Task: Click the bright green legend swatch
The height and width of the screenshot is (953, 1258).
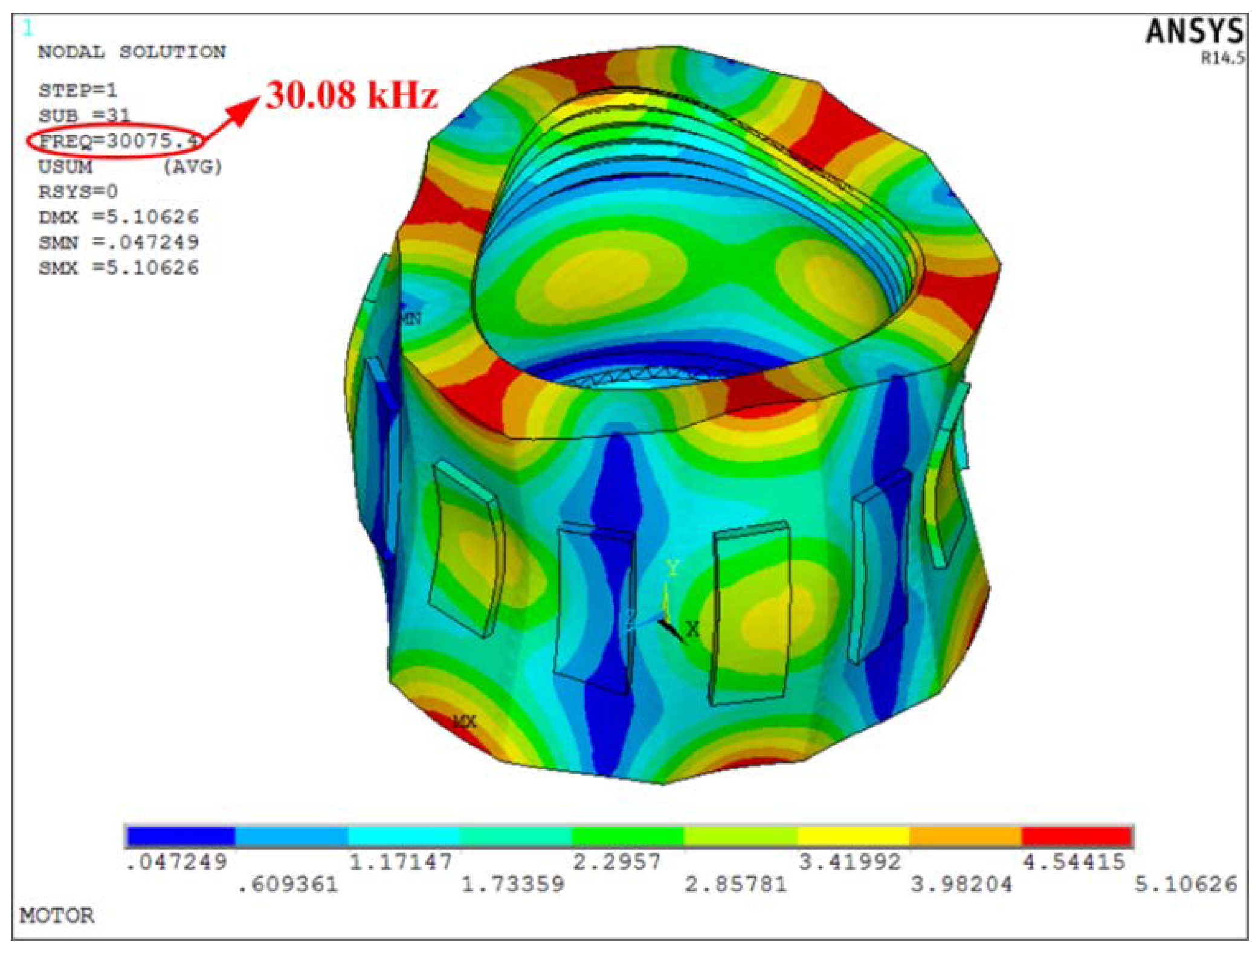Action: [628, 836]
